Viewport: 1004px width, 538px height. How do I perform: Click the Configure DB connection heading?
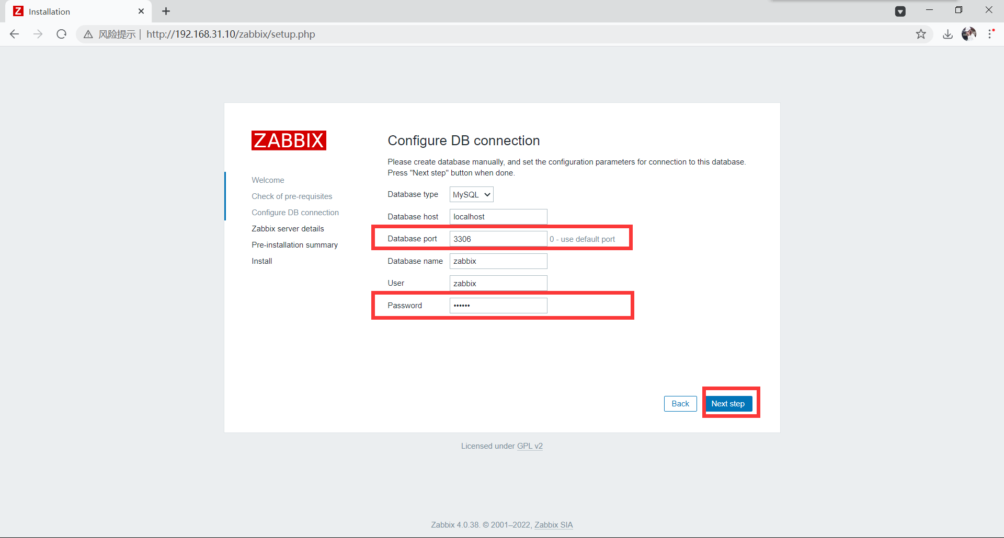(463, 141)
